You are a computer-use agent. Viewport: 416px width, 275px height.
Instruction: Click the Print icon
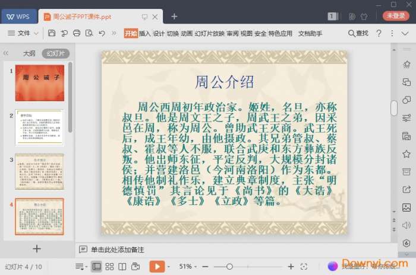click(77, 33)
